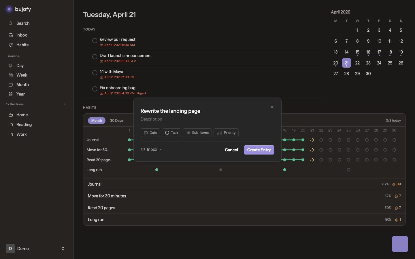
Task: Set a date with the Date chip
Action: [x=150, y=133]
